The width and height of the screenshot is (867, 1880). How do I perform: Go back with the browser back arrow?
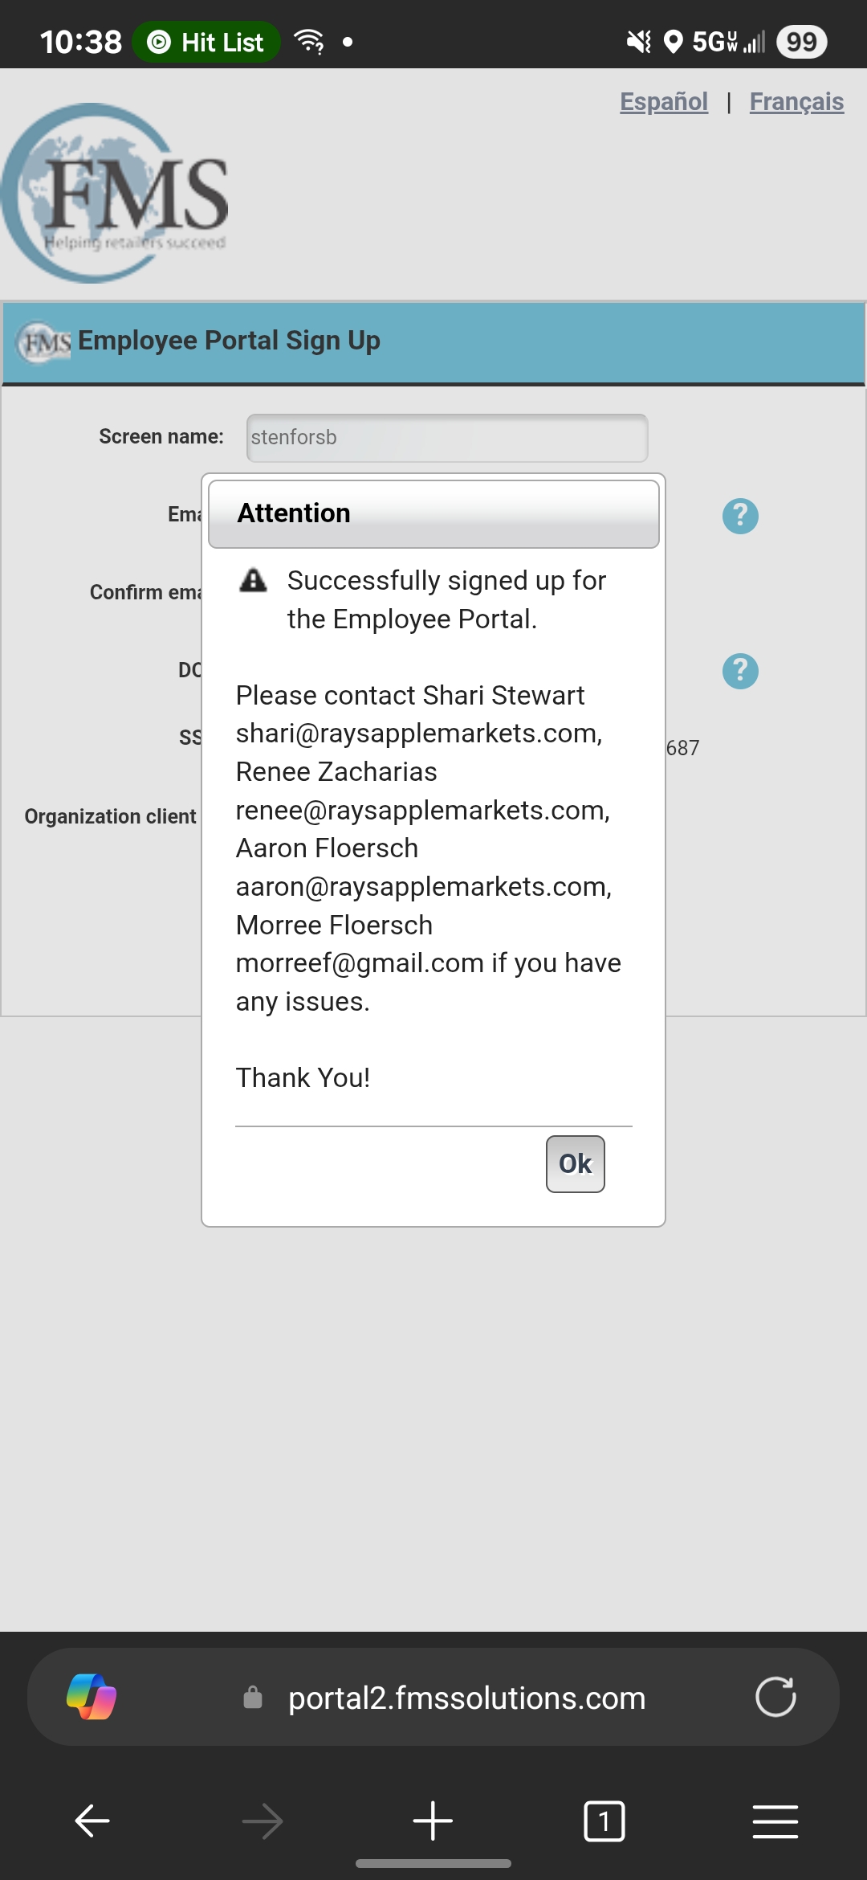click(92, 1821)
